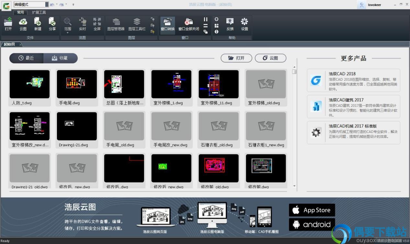Toggle the 收藏 favorites view
Image resolution: width=410 pixels, height=244 pixels.
point(61,58)
